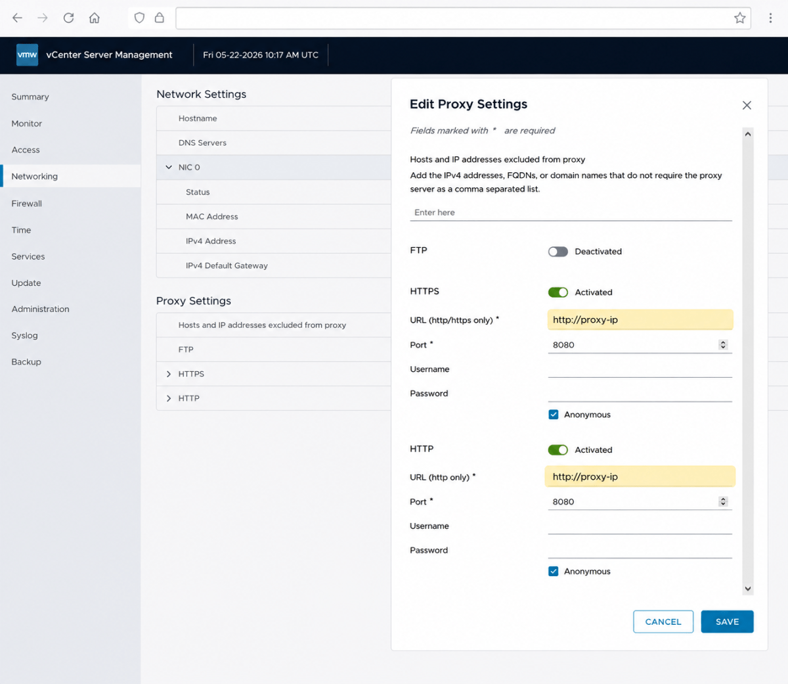The width and height of the screenshot is (788, 684).
Task: Click vCenter Server Management title
Action: click(x=109, y=55)
